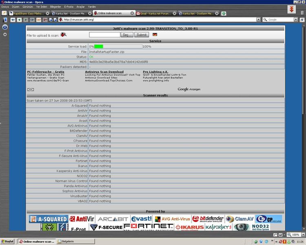Viewport: 306px width, 245px height.
Task: Close the Gmail tab
Action: point(174,13)
